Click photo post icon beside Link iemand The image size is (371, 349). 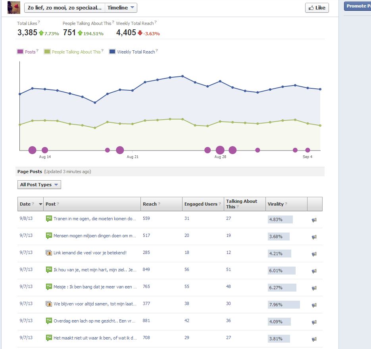point(49,253)
